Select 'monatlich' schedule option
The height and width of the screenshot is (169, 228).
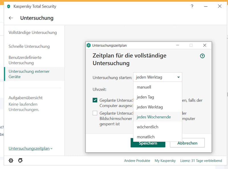158,137
